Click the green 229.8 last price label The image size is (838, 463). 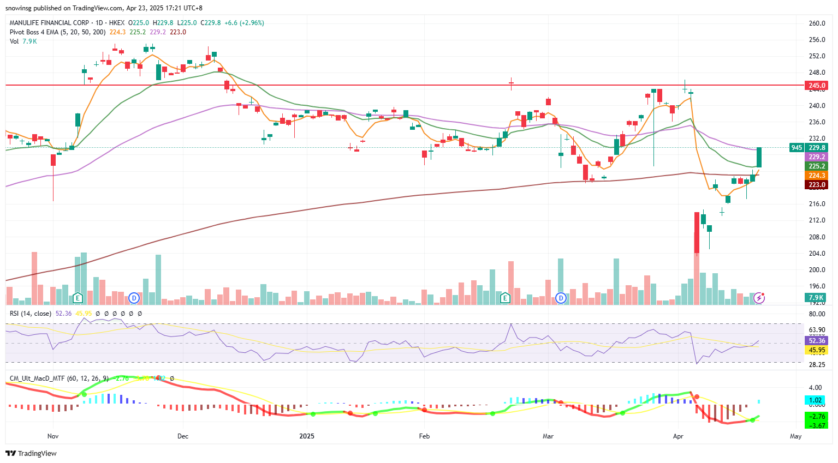point(817,148)
